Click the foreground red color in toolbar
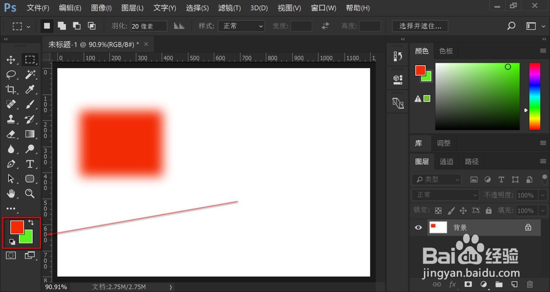The image size is (550, 292). (16, 226)
